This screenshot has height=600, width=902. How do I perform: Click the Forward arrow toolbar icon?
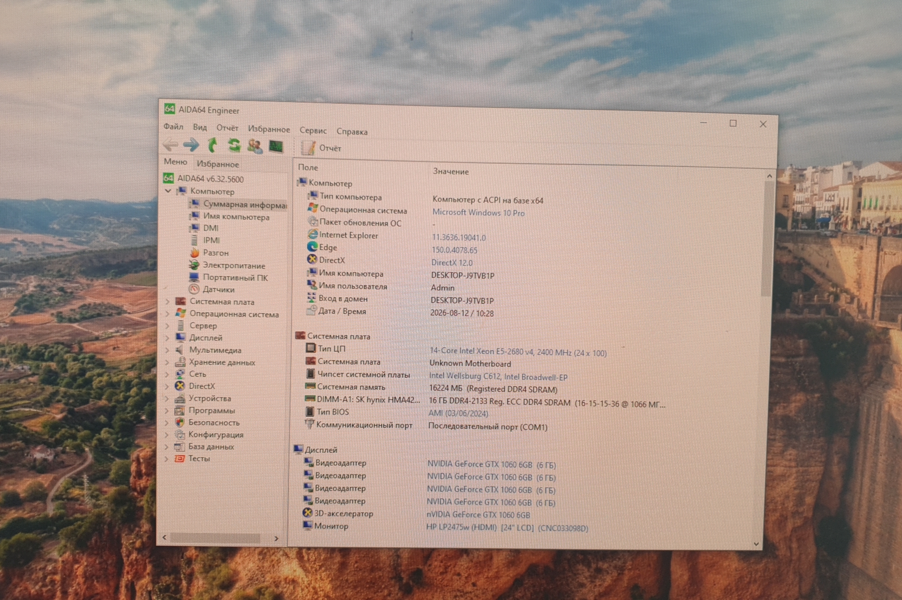pos(191,145)
